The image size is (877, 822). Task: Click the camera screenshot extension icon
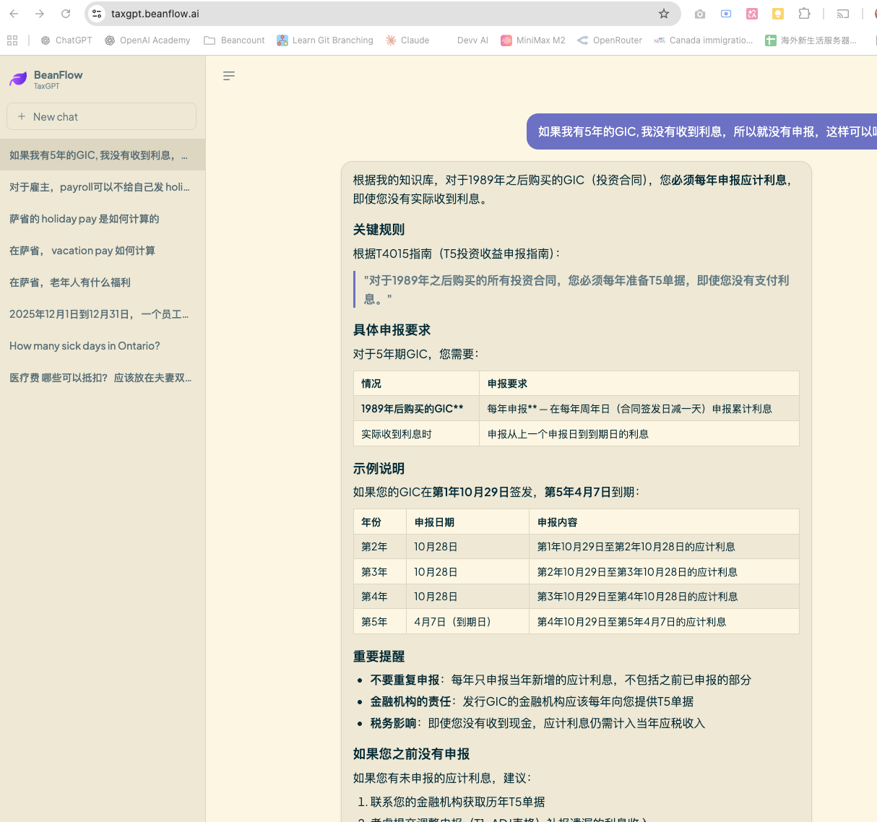point(699,14)
